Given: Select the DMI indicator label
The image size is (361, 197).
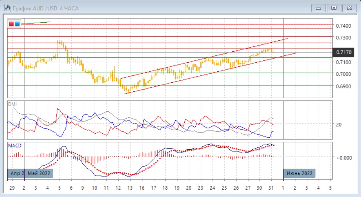Looking at the screenshot, I should [x=13, y=104].
